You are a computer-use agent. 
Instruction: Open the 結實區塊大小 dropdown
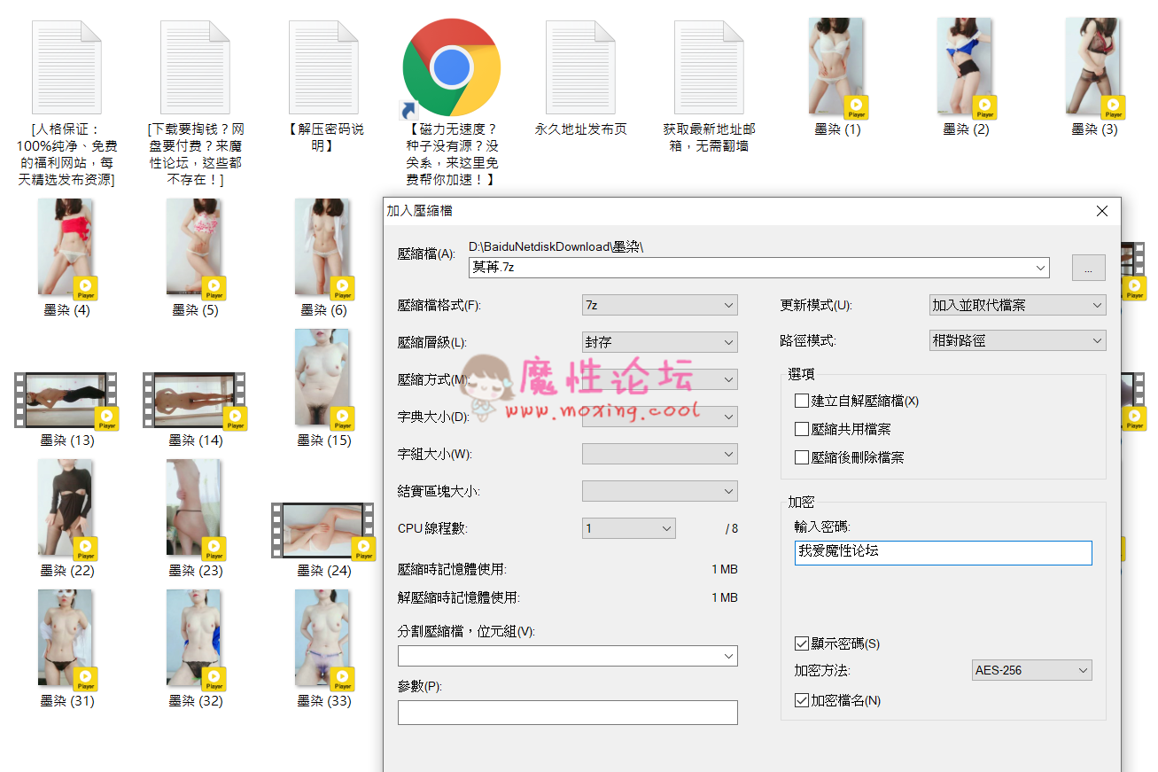pos(660,491)
